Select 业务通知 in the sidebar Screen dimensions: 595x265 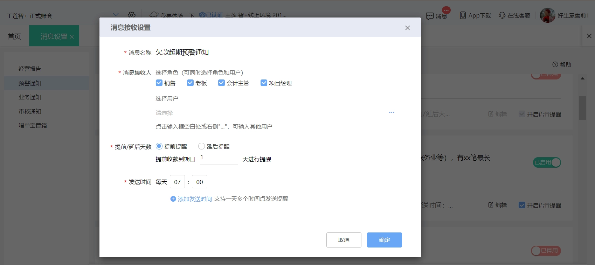[30, 97]
